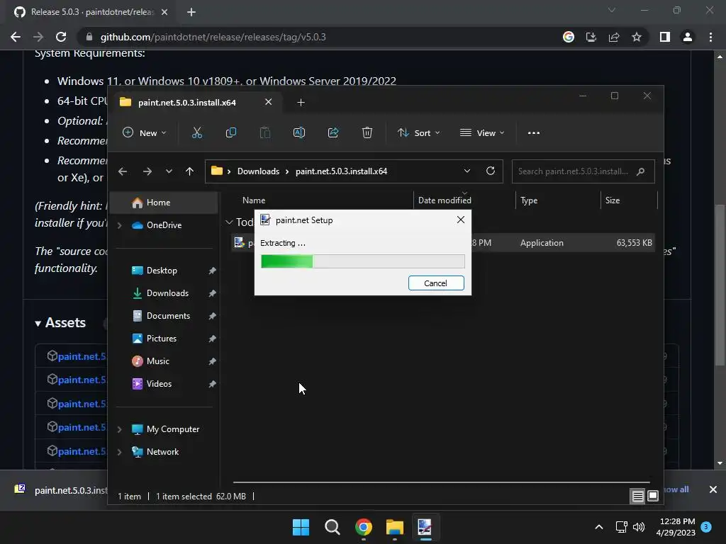Image resolution: width=726 pixels, height=544 pixels.
Task: Click the extraction progress bar
Action: (363, 261)
